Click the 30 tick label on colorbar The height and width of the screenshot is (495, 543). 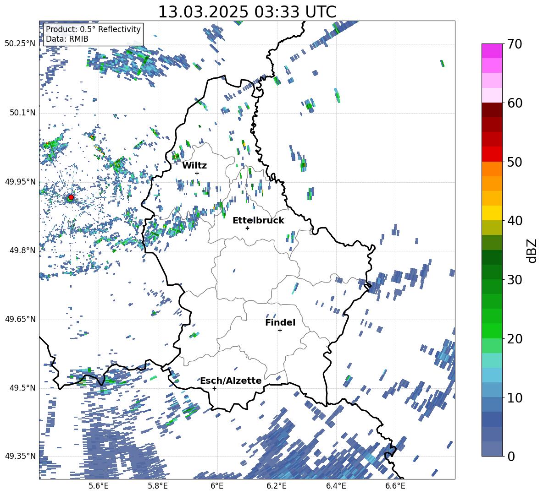[515, 279]
